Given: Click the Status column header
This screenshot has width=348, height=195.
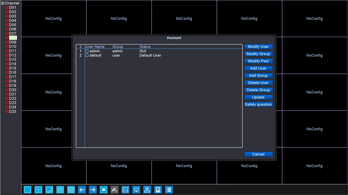Looking at the screenshot, I should (145, 47).
